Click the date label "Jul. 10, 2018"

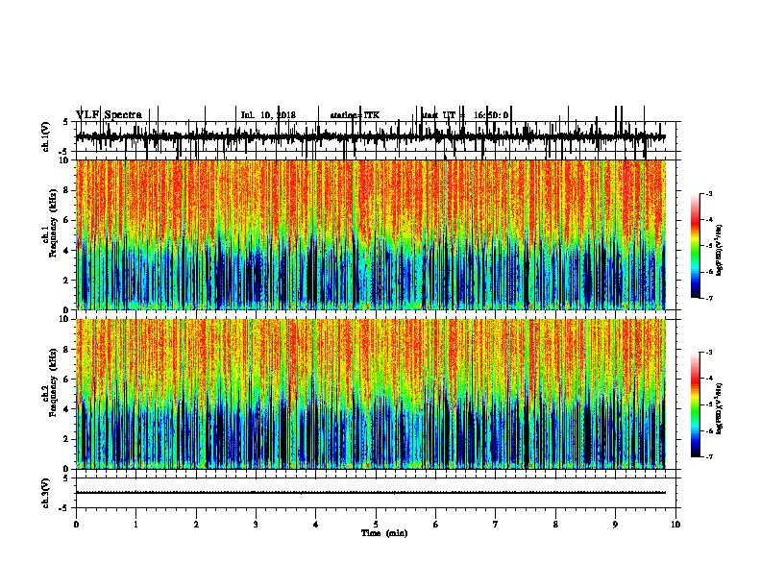[x=268, y=115]
